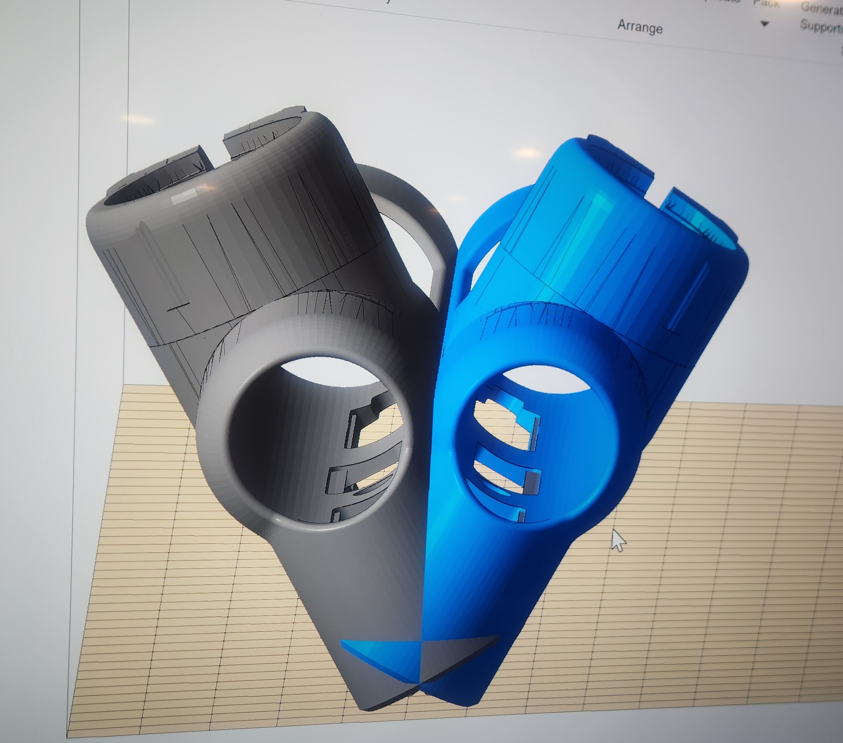843x743 pixels.
Task: Click the cutout slots inside gray ring
Action: tap(367, 458)
